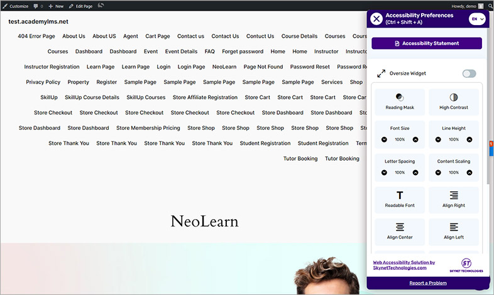Increase Content Scaling with up arrow
This screenshot has height=295, width=494.
(x=469, y=173)
